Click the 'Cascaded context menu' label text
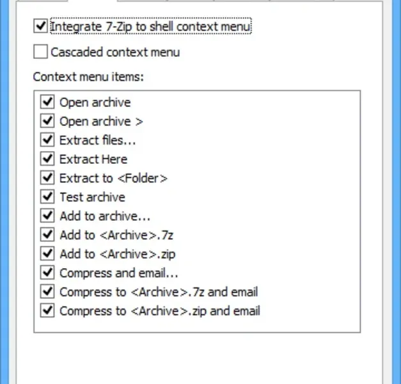Screen dimensions: 401x384 point(115,52)
